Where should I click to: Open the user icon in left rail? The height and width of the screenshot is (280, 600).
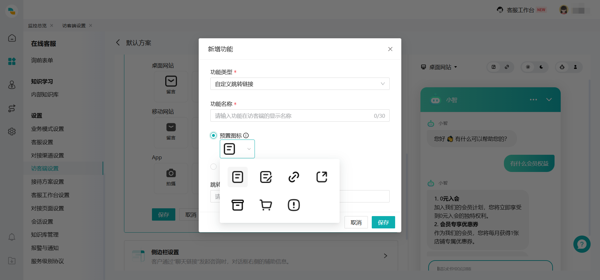(12, 85)
